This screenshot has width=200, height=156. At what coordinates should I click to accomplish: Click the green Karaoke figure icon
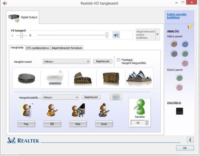139,107
